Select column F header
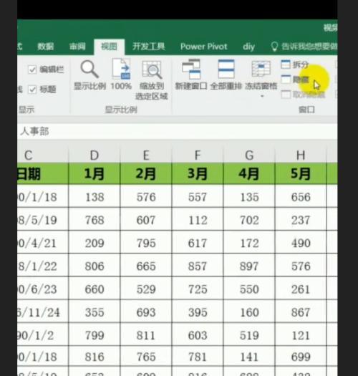Screen dimensions: 358x376 [x=198, y=155]
